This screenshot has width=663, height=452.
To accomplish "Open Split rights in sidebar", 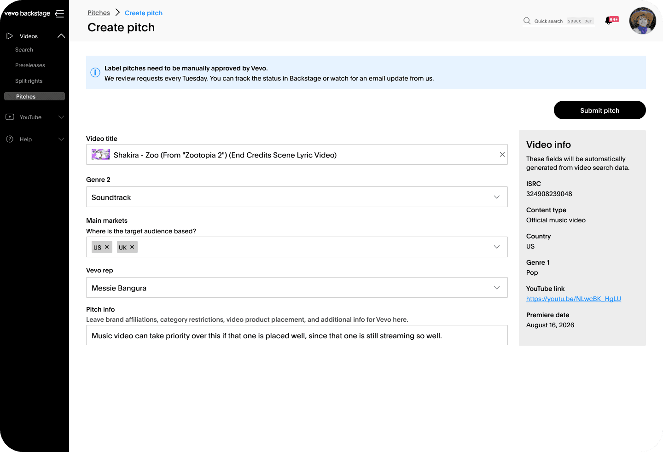I will tap(29, 81).
